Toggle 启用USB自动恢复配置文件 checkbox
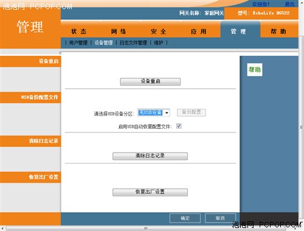304x231 pixels. tap(179, 126)
